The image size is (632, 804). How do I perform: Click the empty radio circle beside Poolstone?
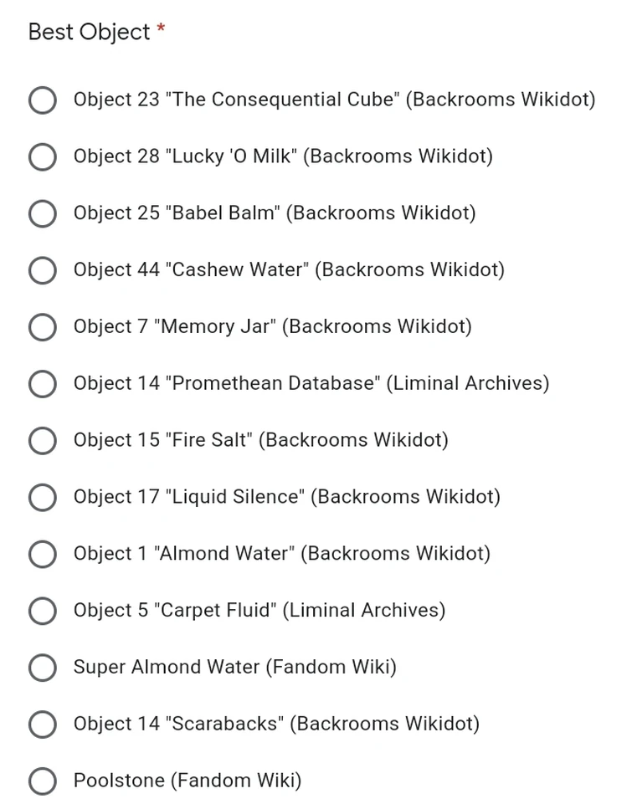[x=42, y=781]
